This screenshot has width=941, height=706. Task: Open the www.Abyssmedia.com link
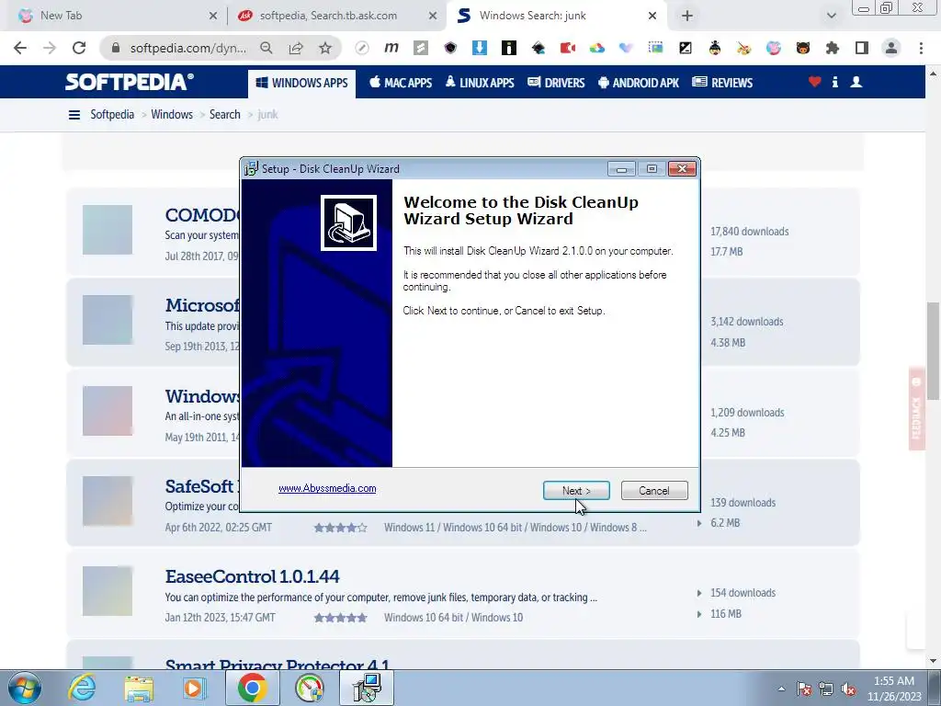pyautogui.click(x=327, y=488)
